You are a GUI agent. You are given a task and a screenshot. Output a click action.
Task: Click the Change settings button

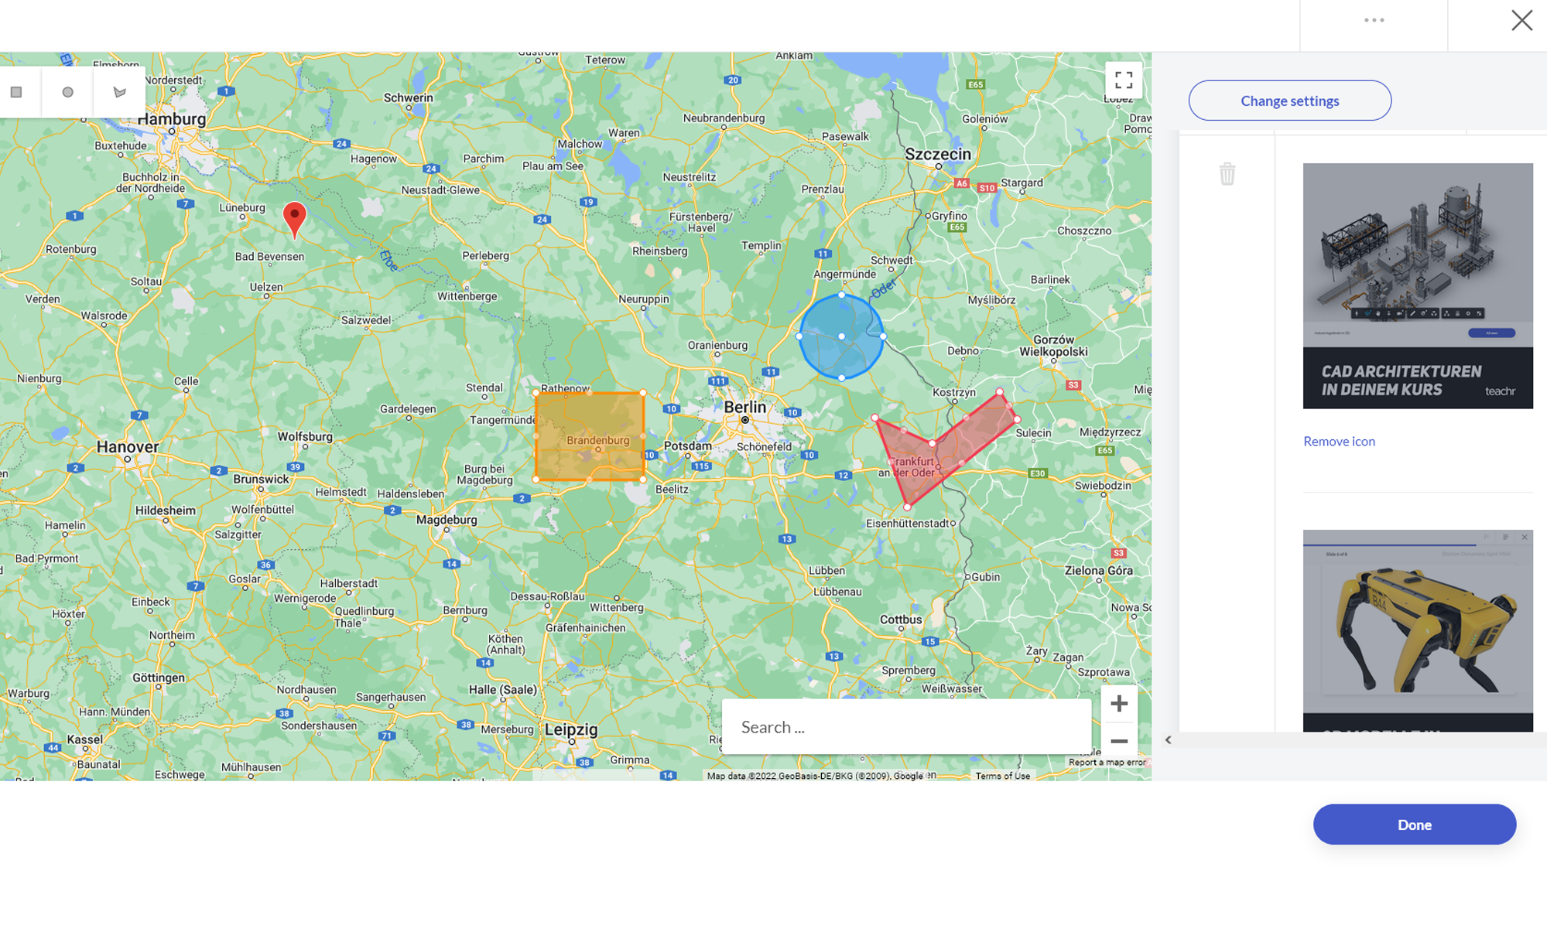[x=1289, y=101]
